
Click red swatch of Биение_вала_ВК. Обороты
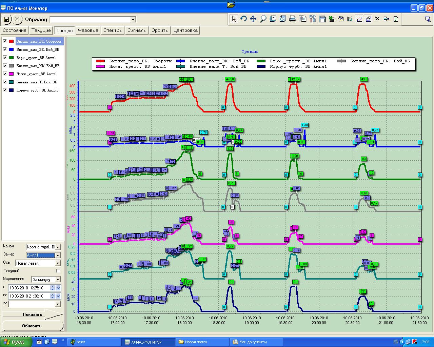point(11,41)
